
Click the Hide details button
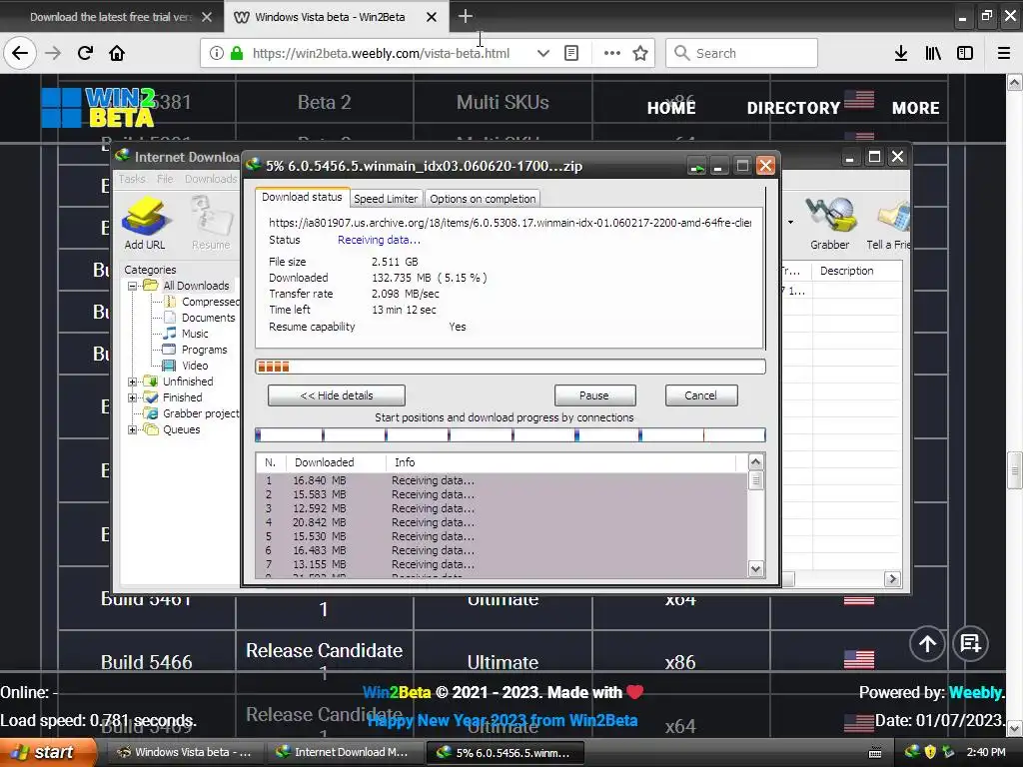[337, 395]
